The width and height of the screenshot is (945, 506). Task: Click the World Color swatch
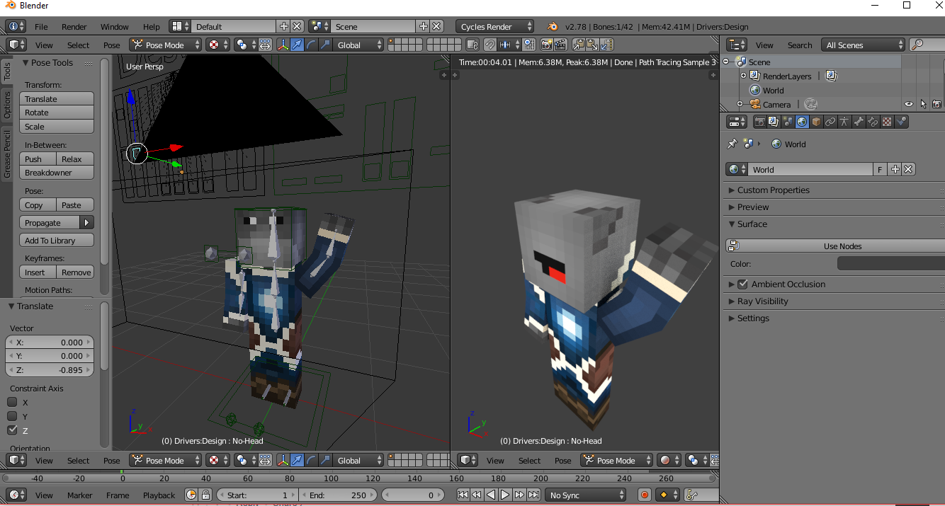[891, 263]
